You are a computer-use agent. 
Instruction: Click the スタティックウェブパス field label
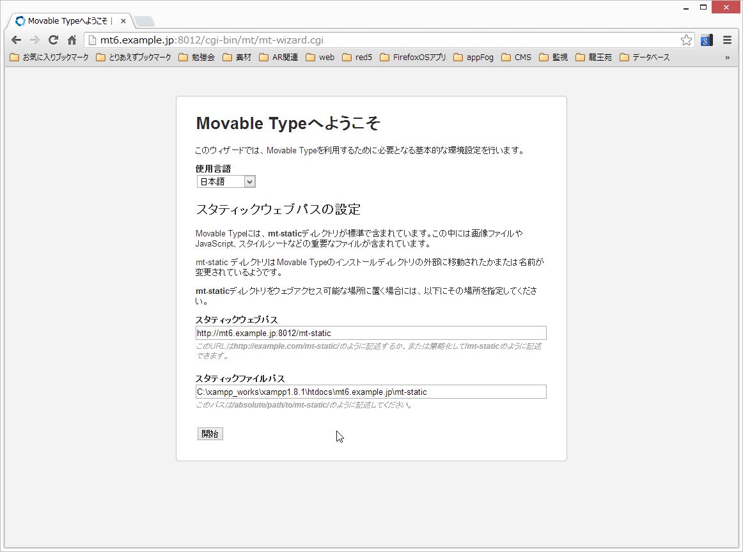(237, 319)
